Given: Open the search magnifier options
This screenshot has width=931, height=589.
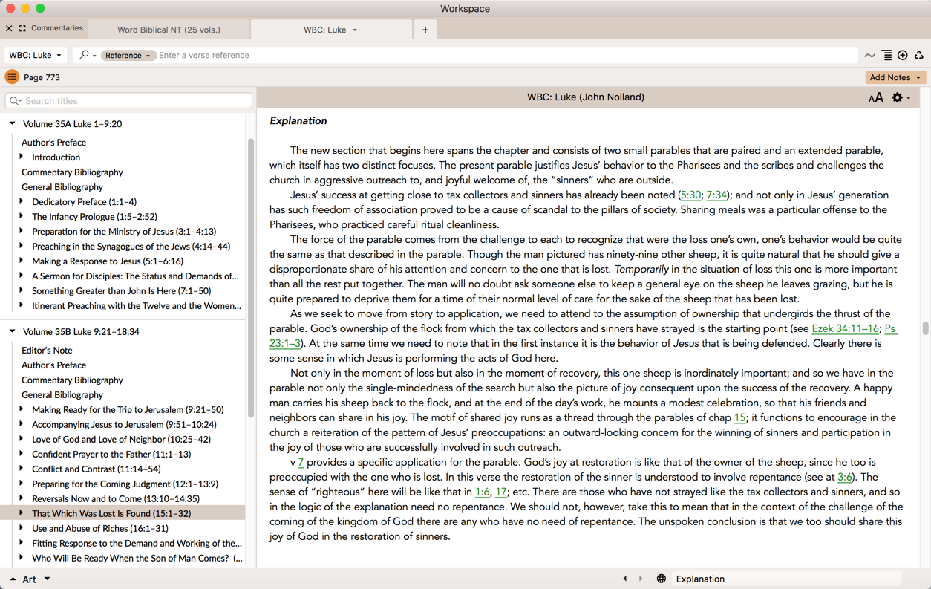Looking at the screenshot, I should (88, 55).
